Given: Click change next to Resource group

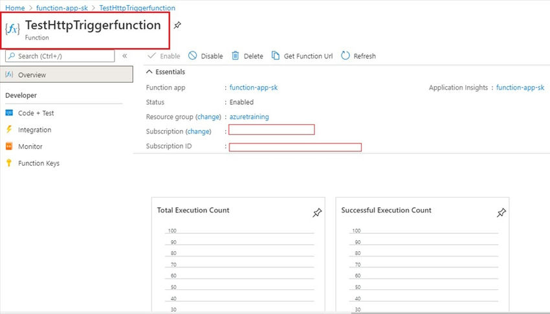Looking at the screenshot, I should click(x=208, y=117).
